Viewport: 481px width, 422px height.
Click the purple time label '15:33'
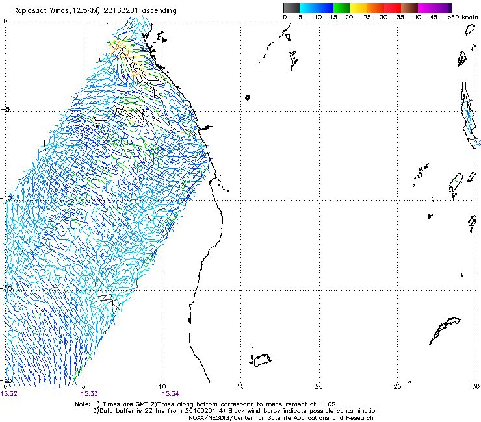89,394
